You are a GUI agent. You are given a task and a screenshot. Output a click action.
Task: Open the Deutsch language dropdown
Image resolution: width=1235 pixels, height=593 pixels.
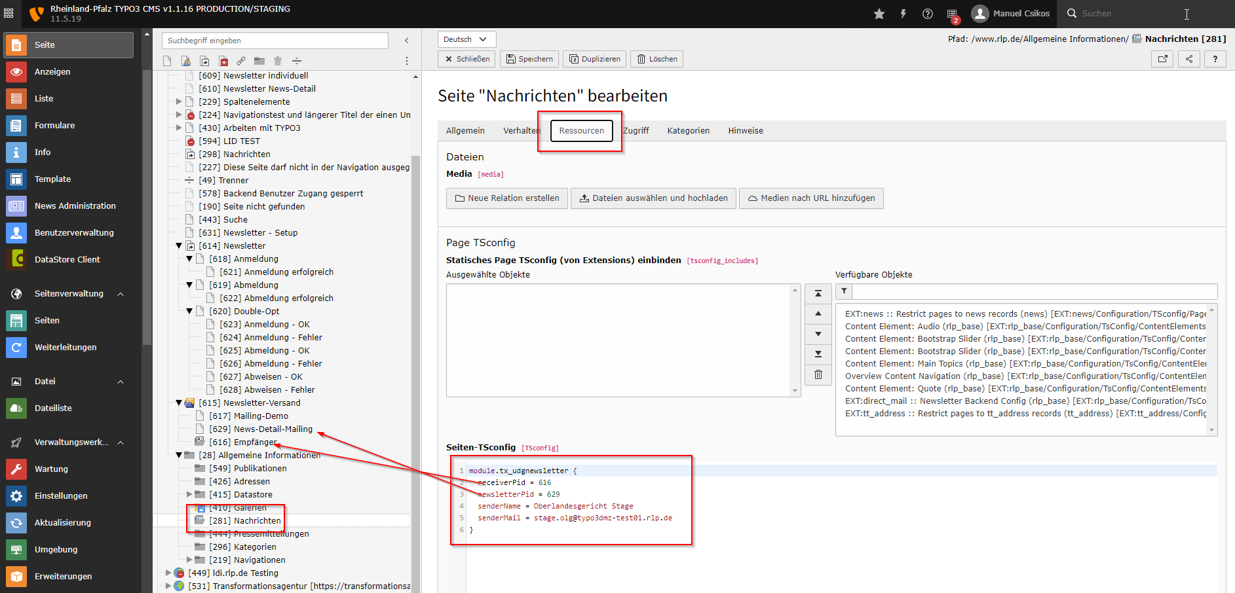tap(466, 39)
